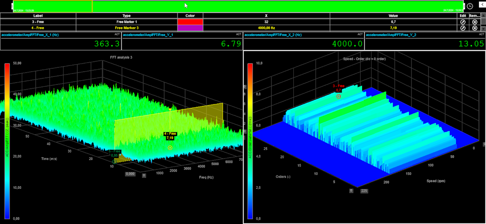Select the '7,19' value cell in the table
Viewport: 486px width, 224px height.
pyautogui.click(x=393, y=28)
